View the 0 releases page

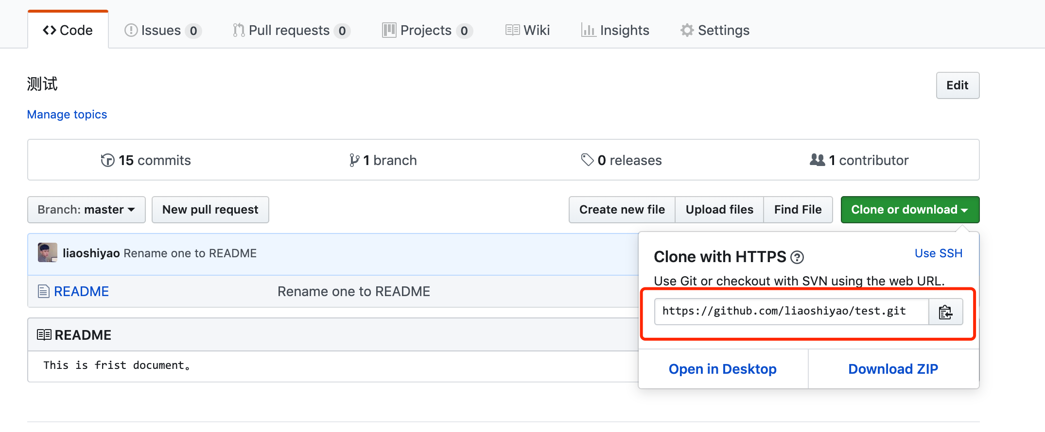click(621, 160)
